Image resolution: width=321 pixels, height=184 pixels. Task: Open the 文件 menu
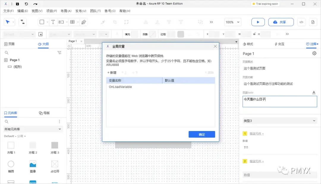8,11
